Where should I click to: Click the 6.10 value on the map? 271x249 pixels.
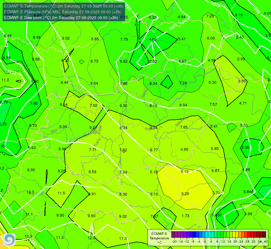point(154,194)
